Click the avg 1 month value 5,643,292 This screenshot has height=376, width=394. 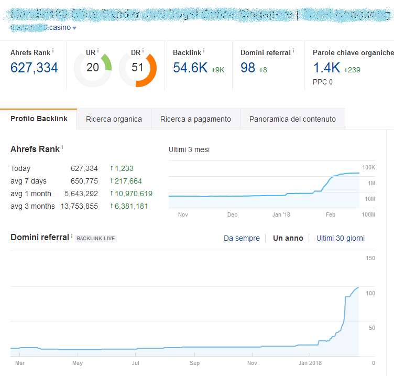[81, 194]
